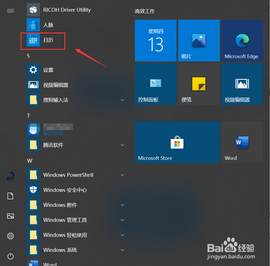270x266 pixels.
Task: Click the Windows PowerShell folder icon
Action: coord(33,175)
